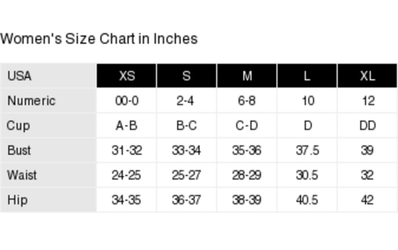
Task: Click the 42 hip measurement cell
Action: click(x=367, y=200)
